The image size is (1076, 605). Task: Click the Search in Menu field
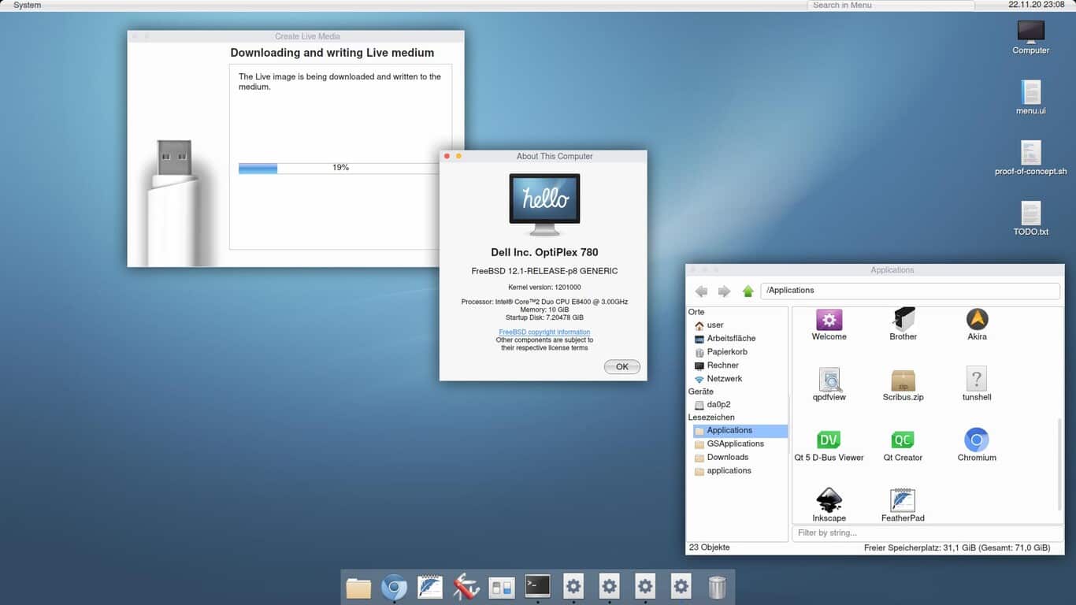(890, 6)
